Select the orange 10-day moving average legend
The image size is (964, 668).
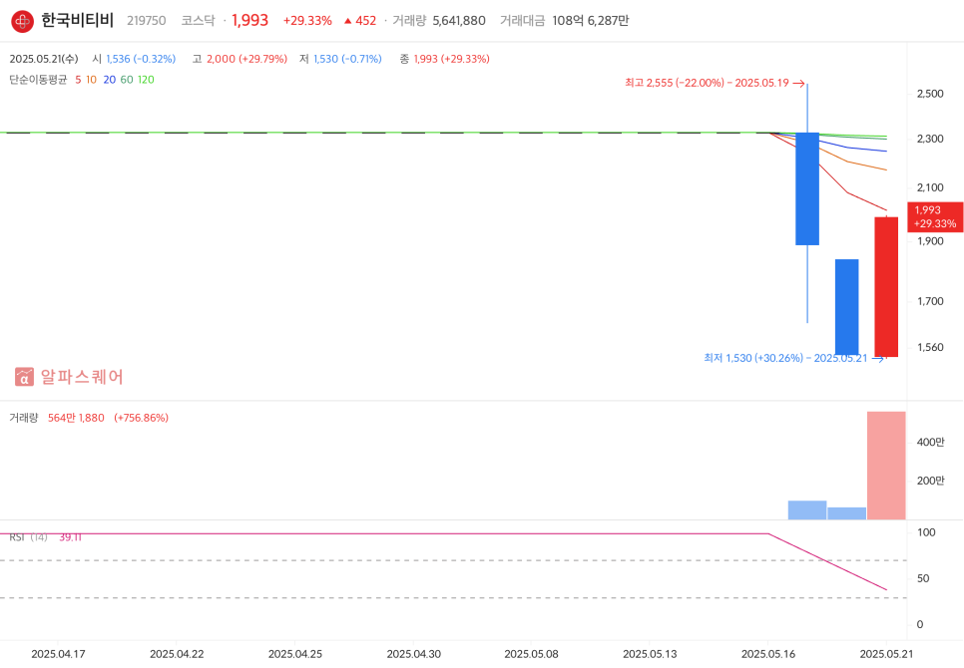pos(91,80)
